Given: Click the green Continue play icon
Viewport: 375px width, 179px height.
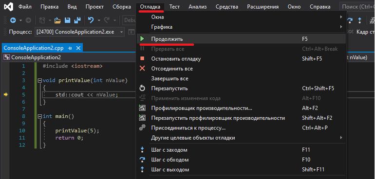Looking at the screenshot, I should pos(142,39).
